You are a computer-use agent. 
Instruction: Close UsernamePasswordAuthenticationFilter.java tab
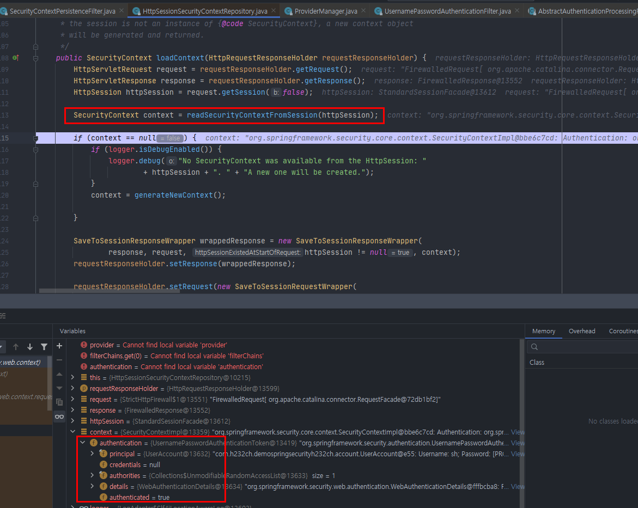point(517,10)
